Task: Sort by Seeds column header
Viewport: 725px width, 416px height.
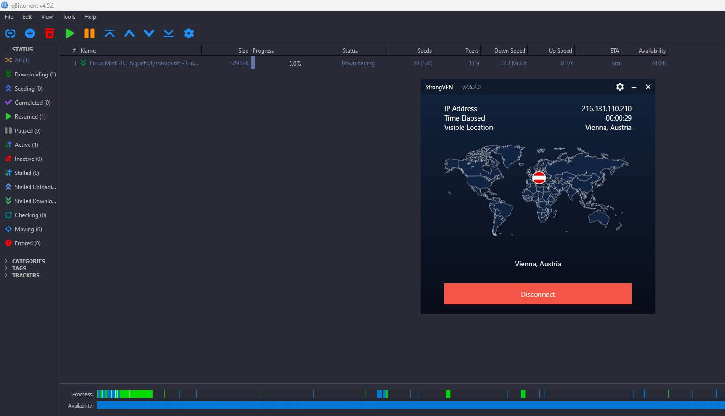Action: pyautogui.click(x=410, y=51)
